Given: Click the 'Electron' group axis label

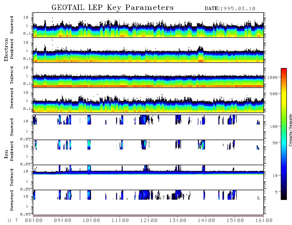Looking at the screenshot, I should coord(6,50).
